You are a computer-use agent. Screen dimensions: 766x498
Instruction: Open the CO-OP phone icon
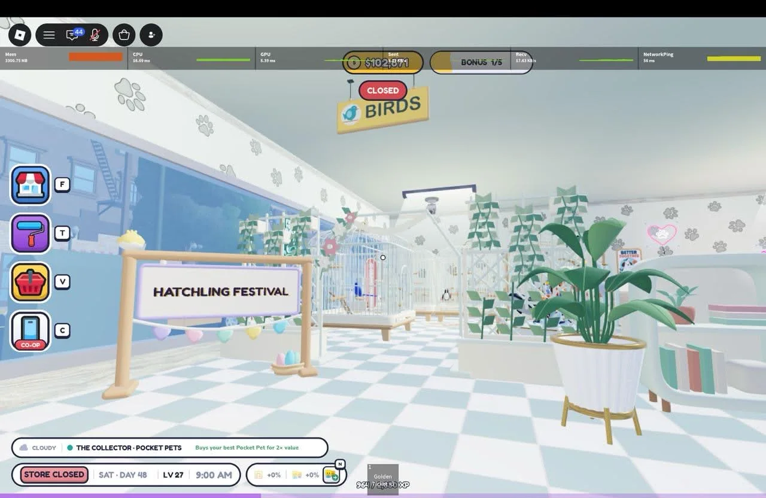[x=31, y=331]
